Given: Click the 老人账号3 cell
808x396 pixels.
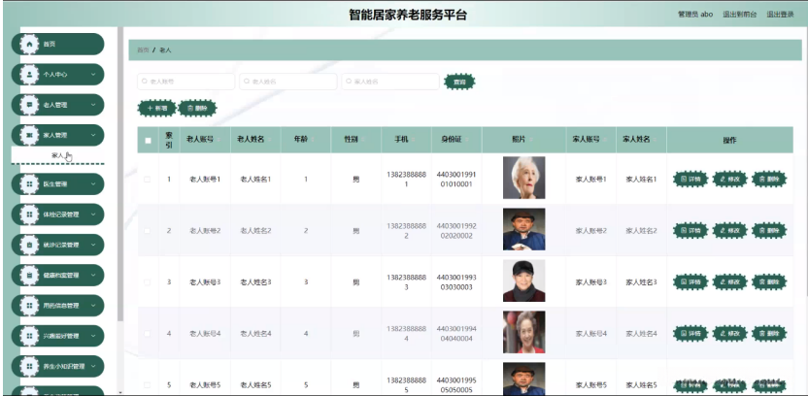Looking at the screenshot, I should coord(205,282).
